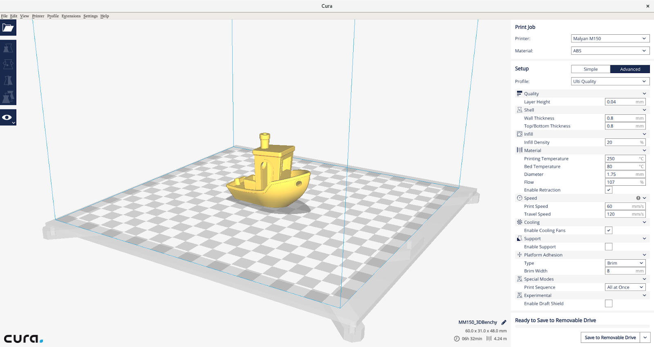Check Enable Support checkbox
This screenshot has width=654, height=347.
point(609,247)
